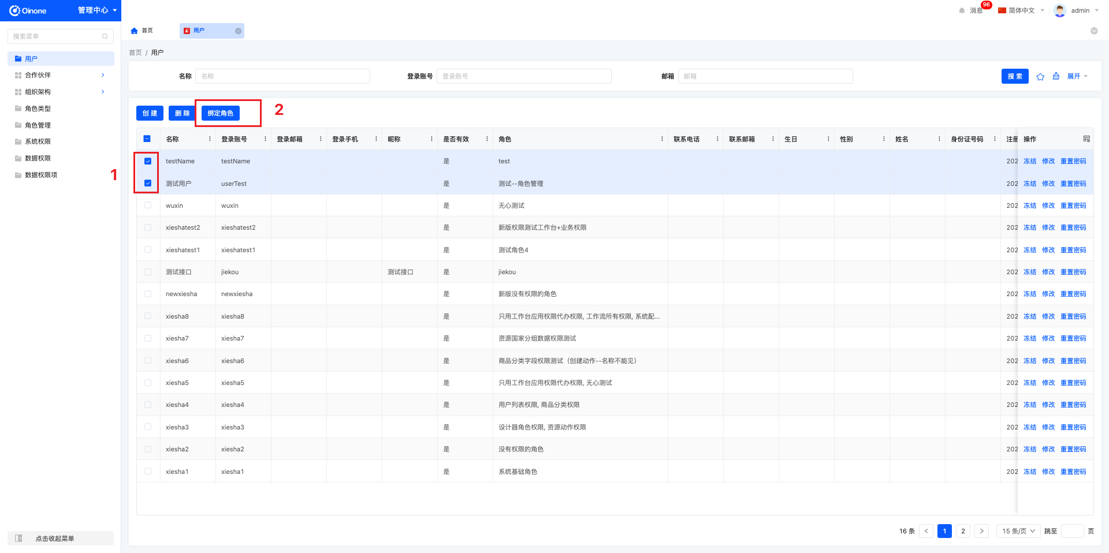Click the admin avatar icon
Viewport: 1109px width, 553px height.
tap(1060, 10)
